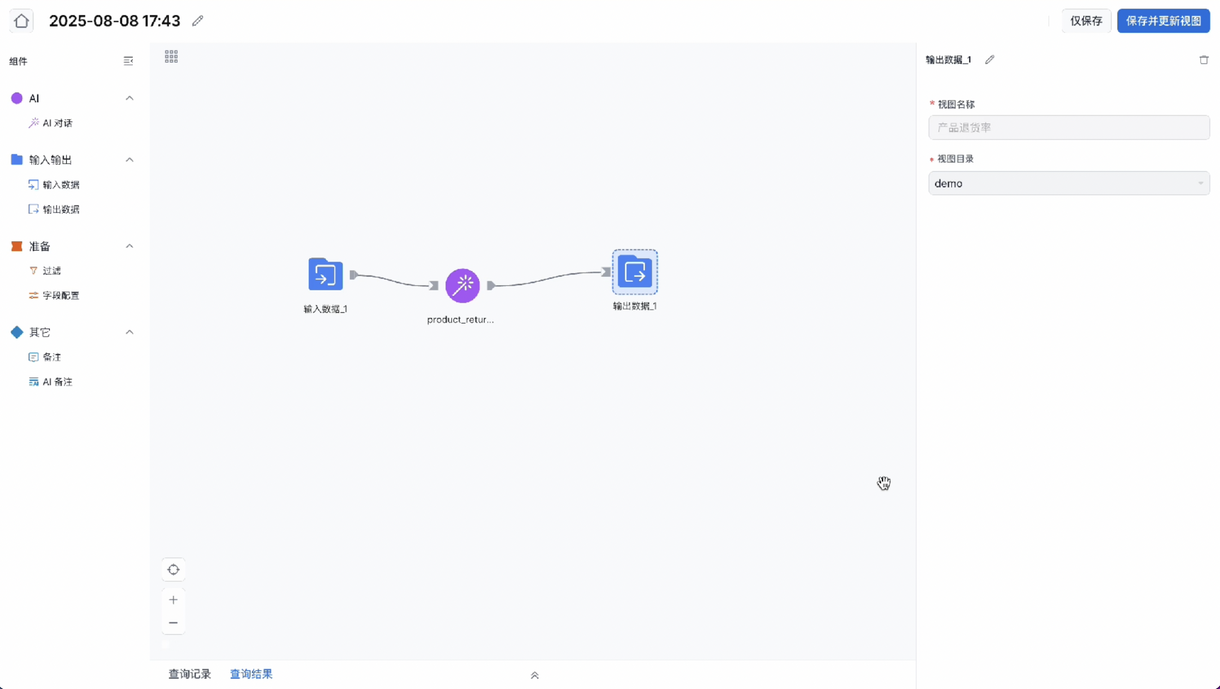This screenshot has width=1220, height=689.
Task: Click the home icon at top left
Action: [21, 21]
